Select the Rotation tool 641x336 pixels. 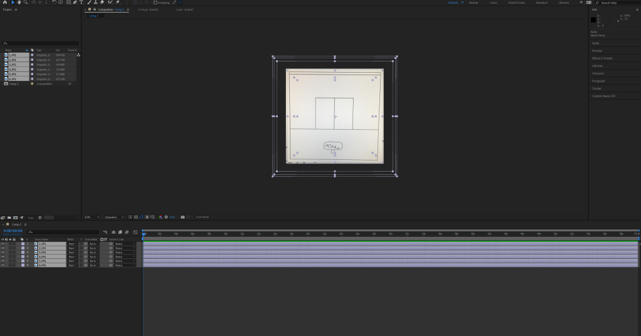click(54, 3)
